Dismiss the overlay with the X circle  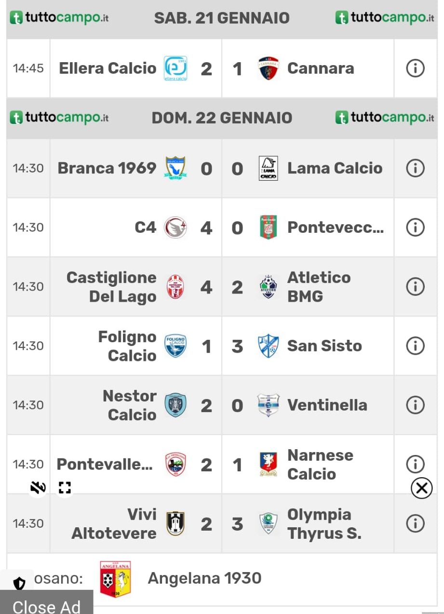421,488
